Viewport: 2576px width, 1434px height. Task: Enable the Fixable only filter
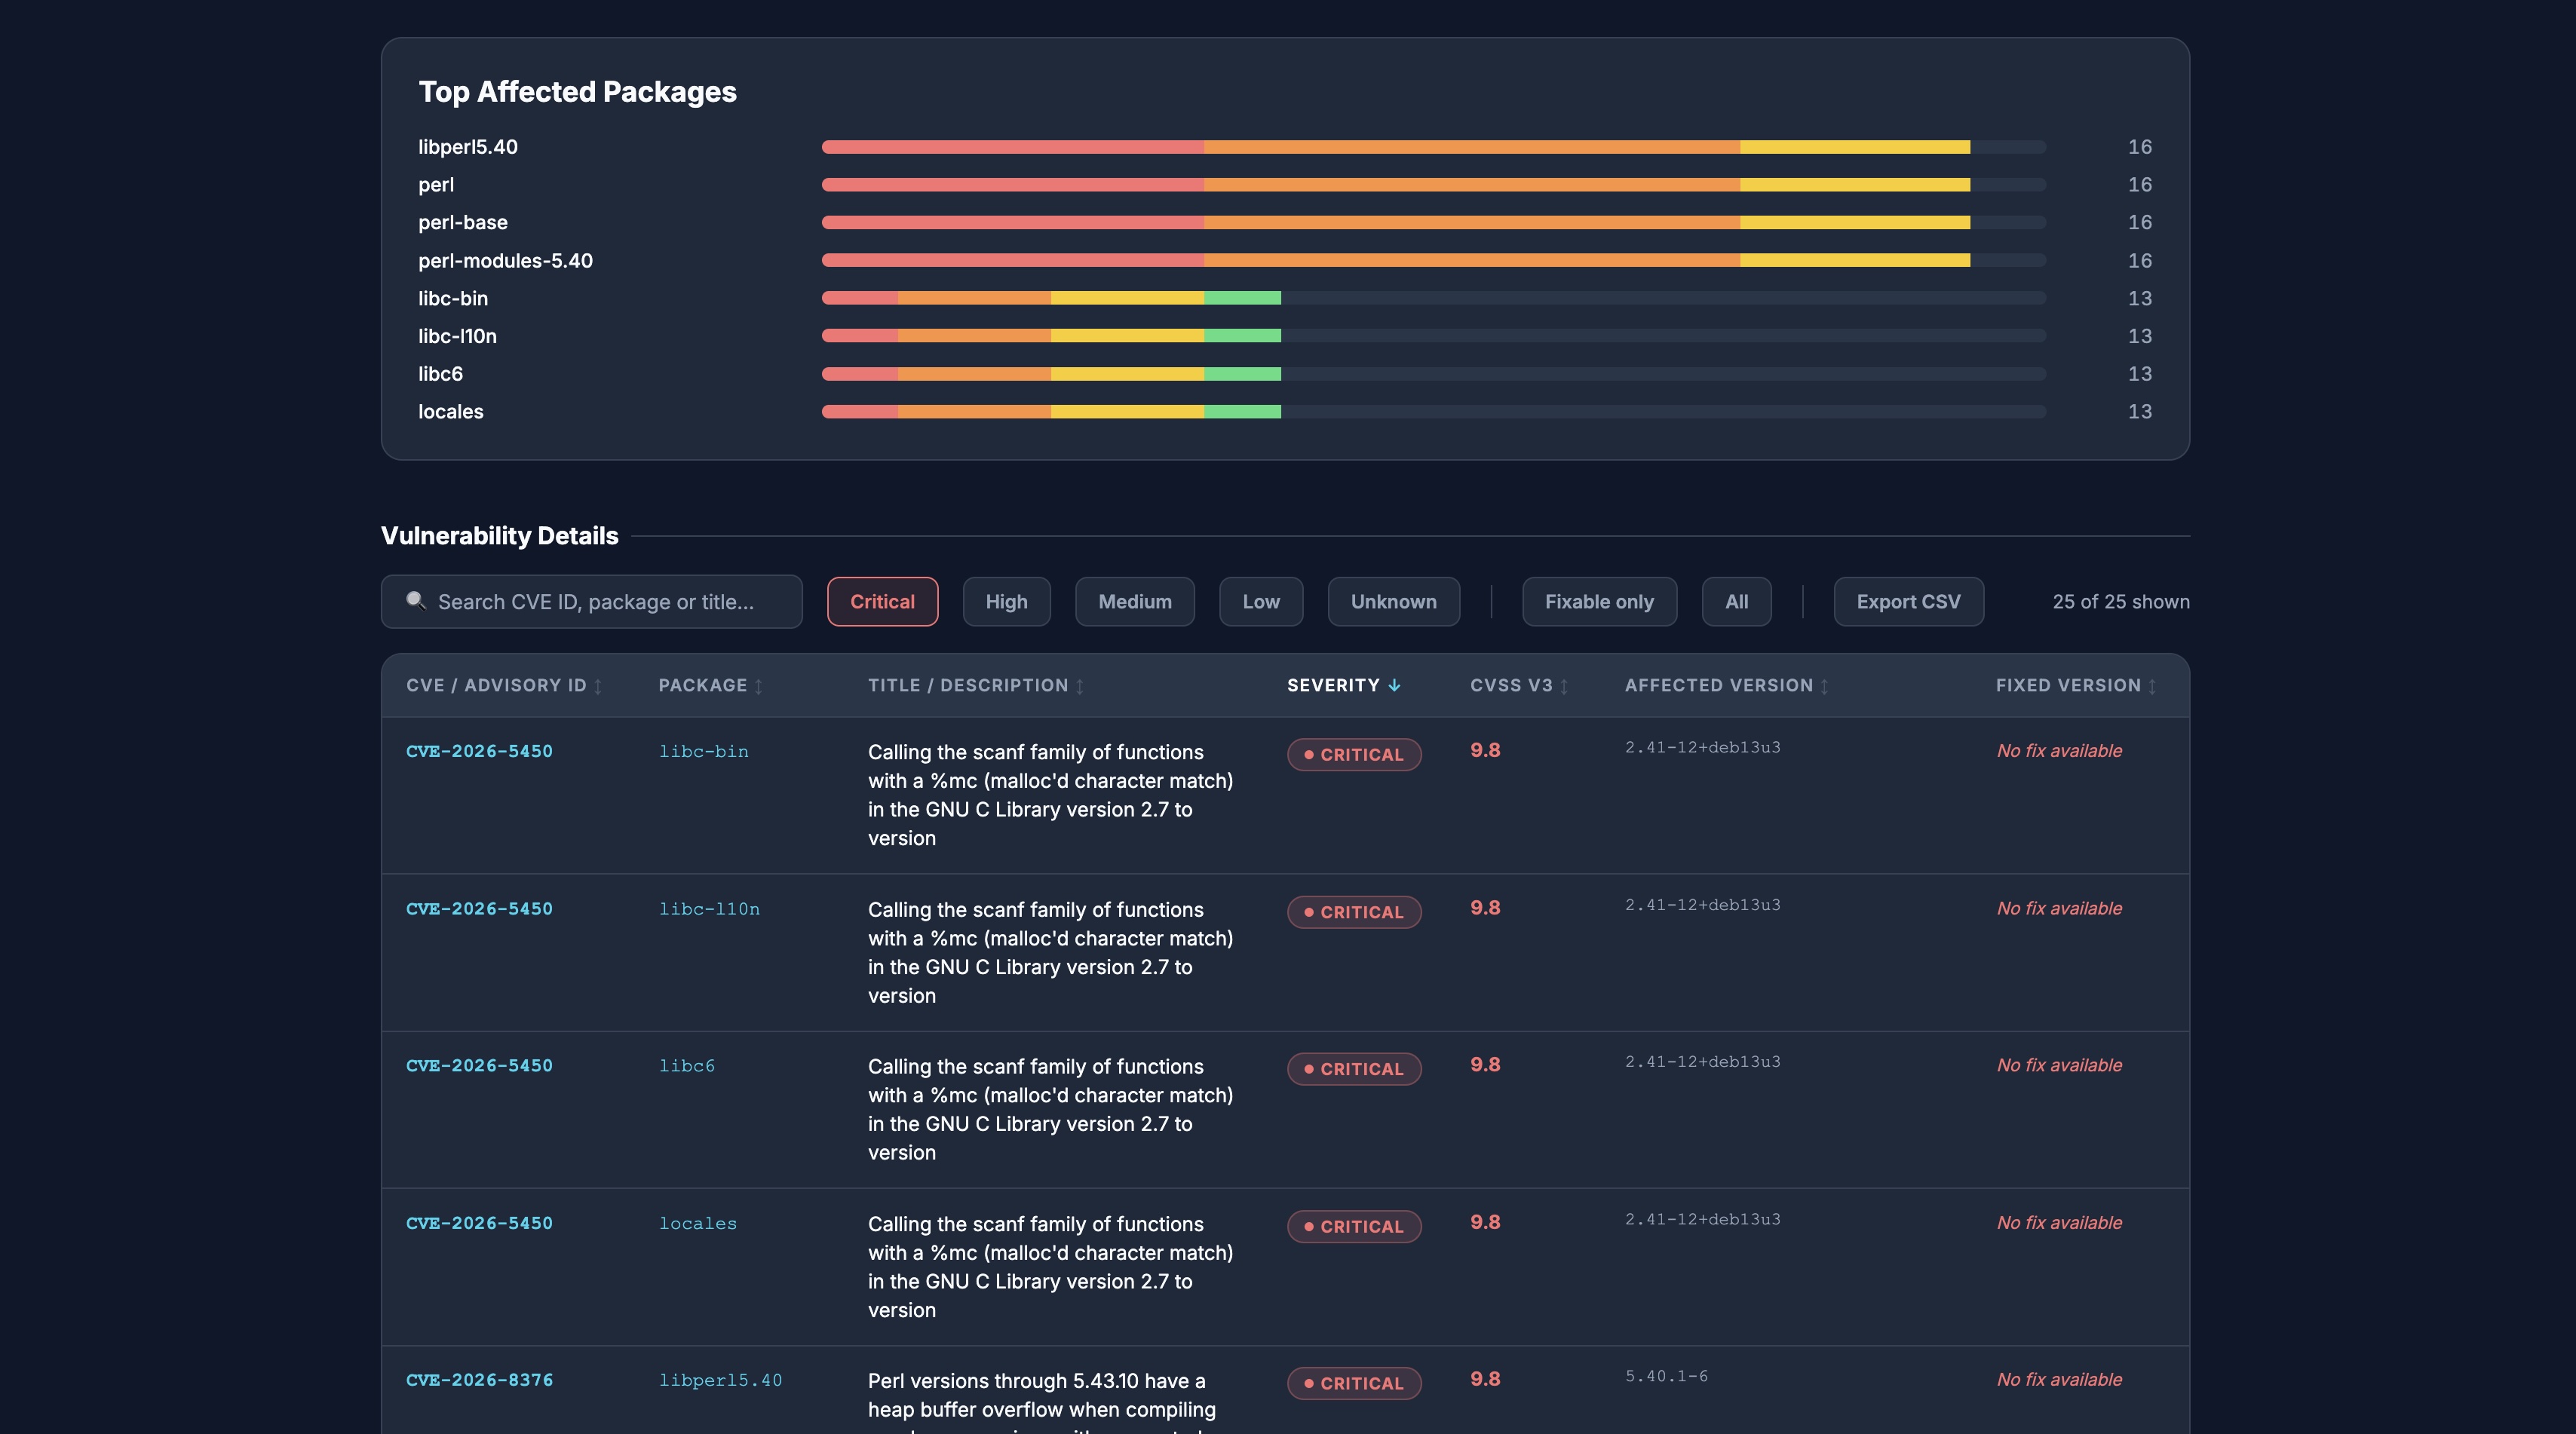1599,601
